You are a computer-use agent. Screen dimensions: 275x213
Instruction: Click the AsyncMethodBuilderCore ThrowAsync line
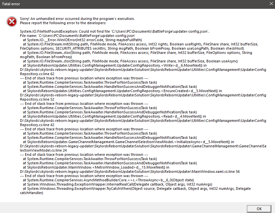tap(108, 180)
